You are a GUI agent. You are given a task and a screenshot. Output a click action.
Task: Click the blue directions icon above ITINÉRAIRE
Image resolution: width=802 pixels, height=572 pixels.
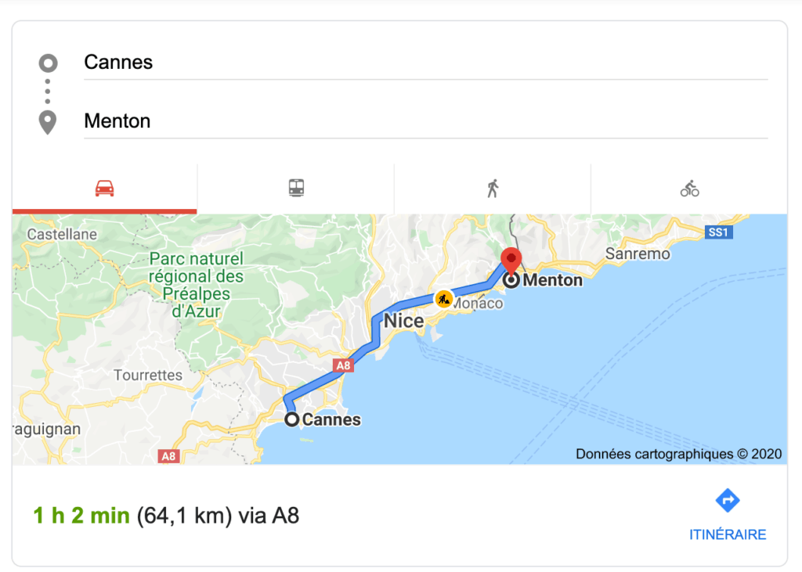(x=727, y=498)
